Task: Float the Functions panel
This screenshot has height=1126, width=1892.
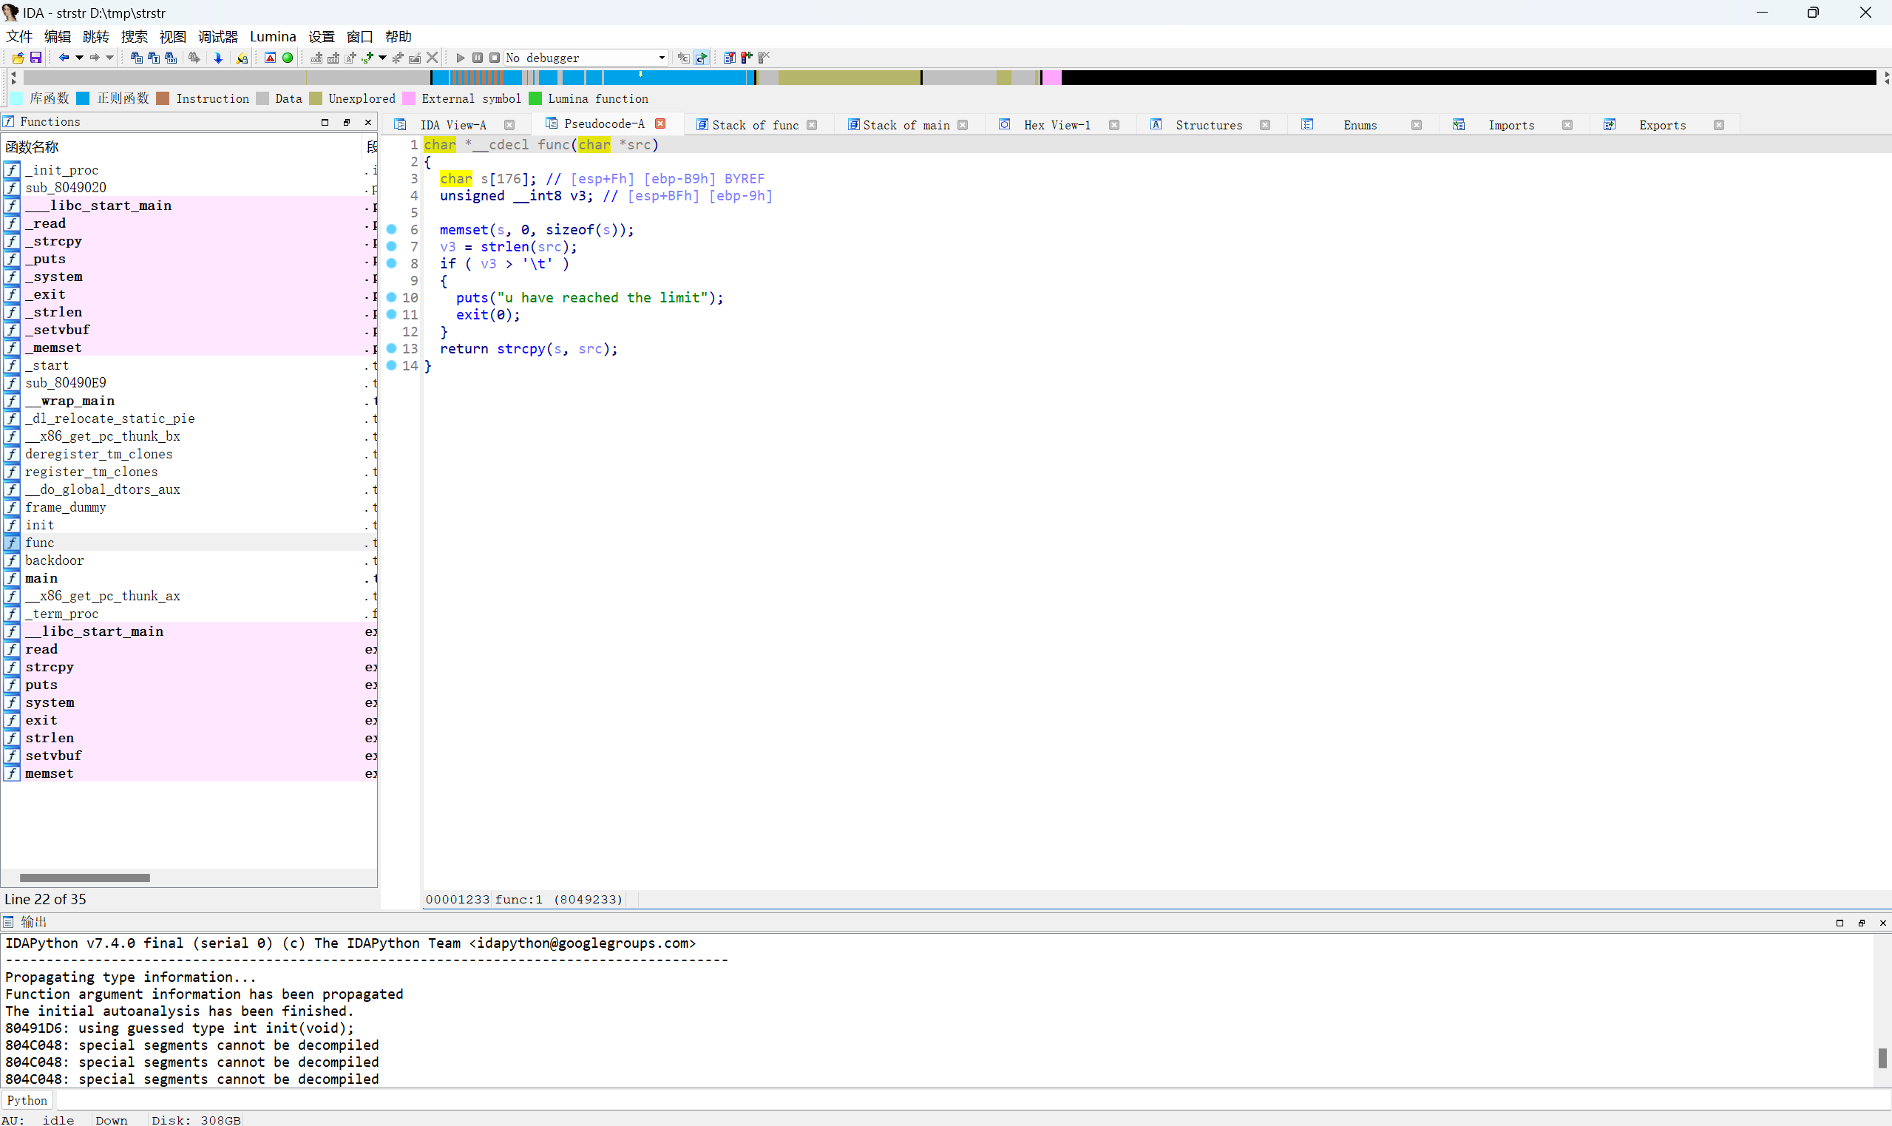Action: (x=347, y=122)
